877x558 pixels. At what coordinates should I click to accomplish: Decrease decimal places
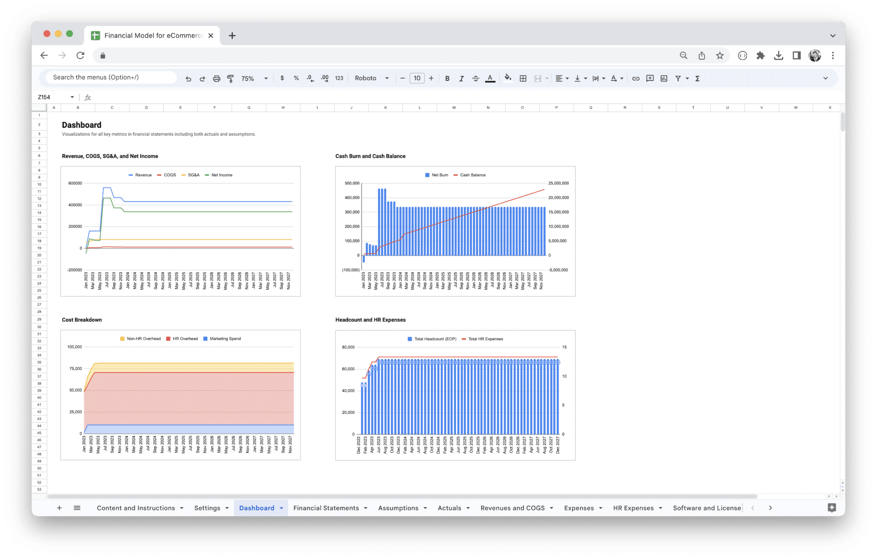310,78
